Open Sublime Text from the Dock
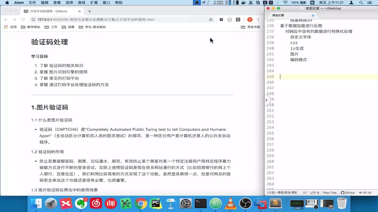 pyautogui.click(x=276, y=203)
